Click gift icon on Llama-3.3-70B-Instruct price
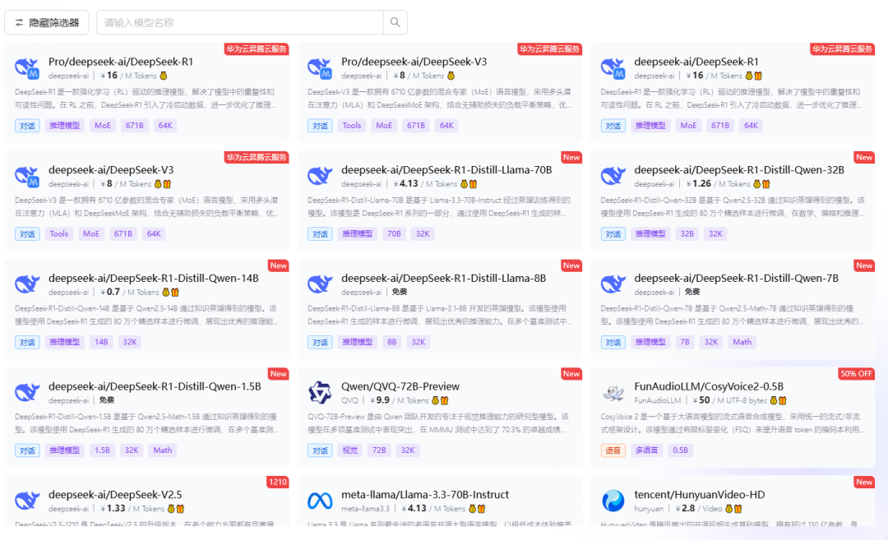The image size is (888, 540). click(x=481, y=509)
